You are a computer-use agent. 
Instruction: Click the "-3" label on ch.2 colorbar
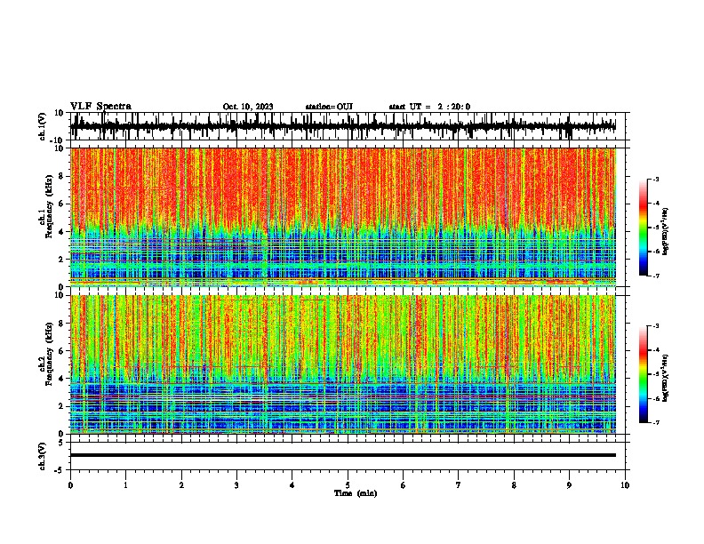pos(655,326)
